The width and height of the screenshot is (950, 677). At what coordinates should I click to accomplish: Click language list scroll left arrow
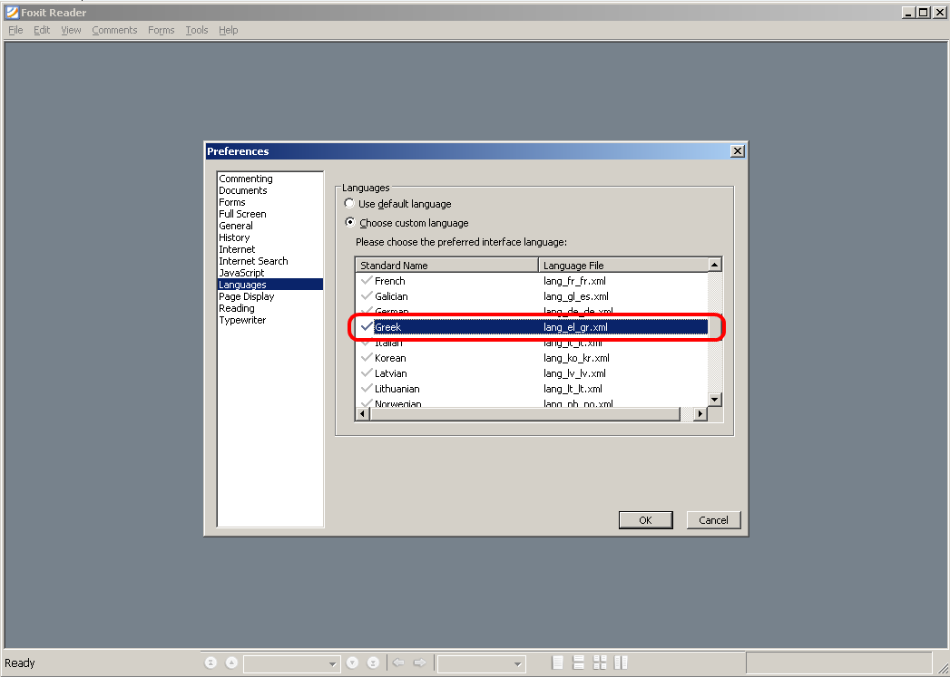pyautogui.click(x=362, y=414)
